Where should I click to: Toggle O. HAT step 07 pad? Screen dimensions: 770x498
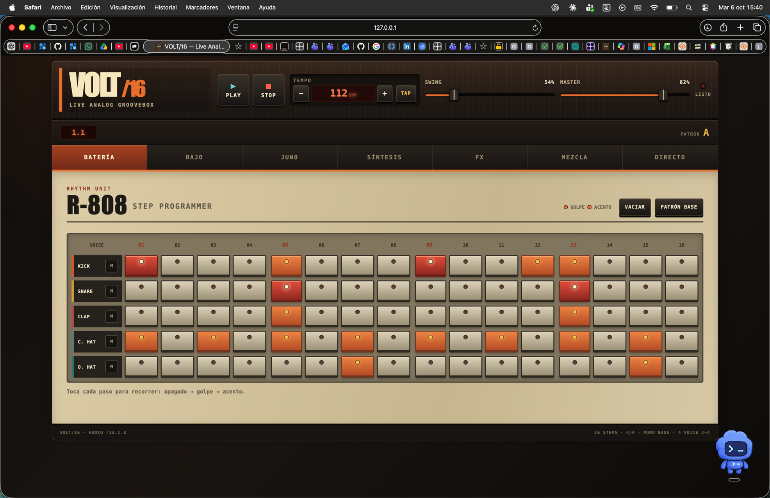[x=357, y=366]
